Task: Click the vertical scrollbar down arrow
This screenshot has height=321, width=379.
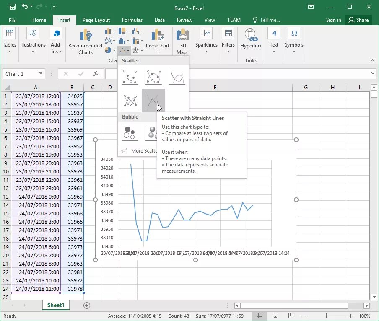Action: click(374, 297)
